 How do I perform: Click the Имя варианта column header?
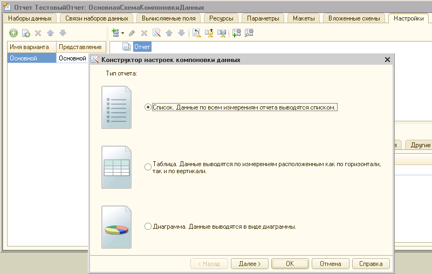(32, 47)
